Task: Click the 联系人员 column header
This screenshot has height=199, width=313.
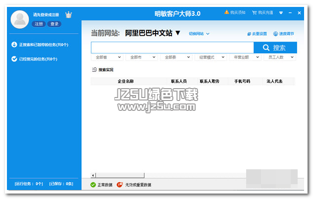Action: (179, 81)
